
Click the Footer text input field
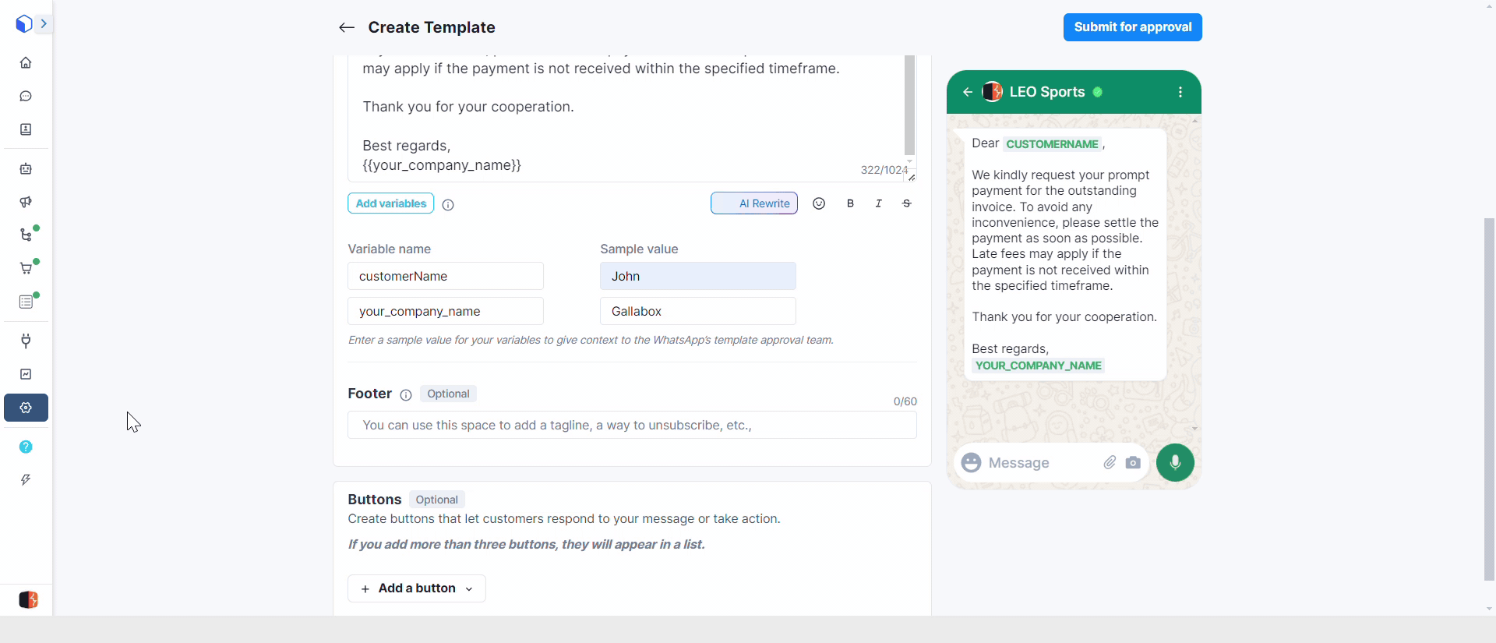(632, 425)
